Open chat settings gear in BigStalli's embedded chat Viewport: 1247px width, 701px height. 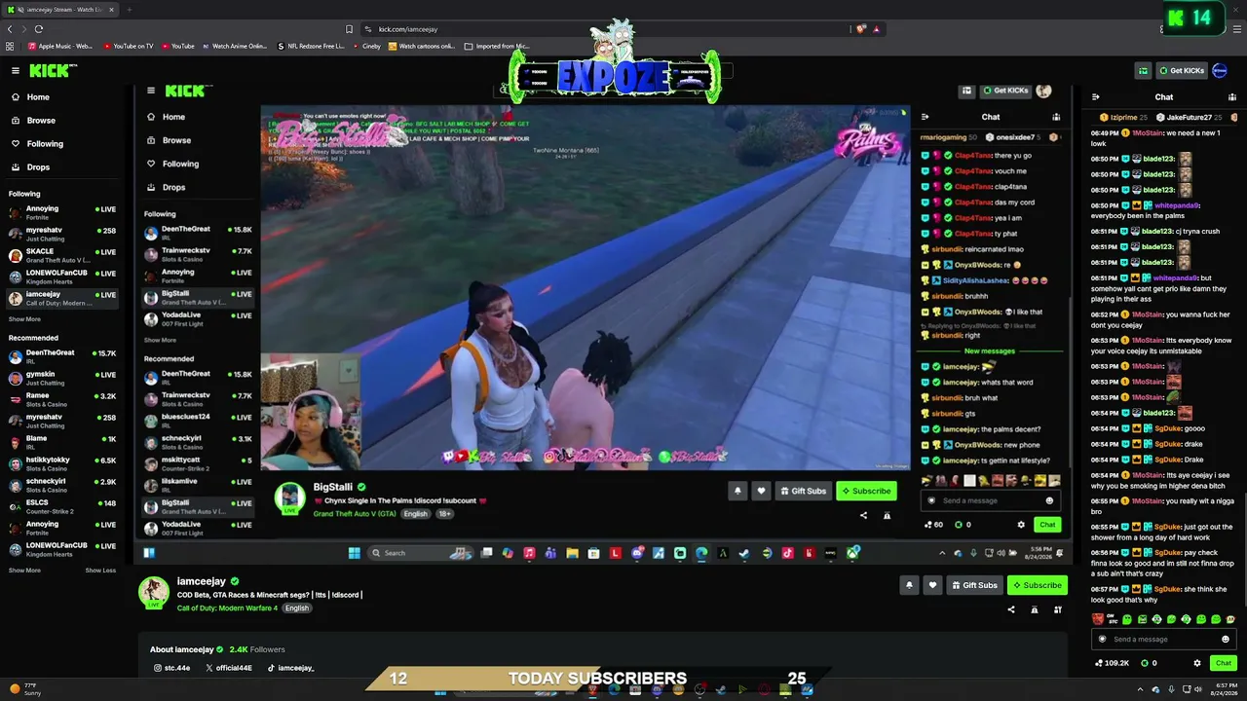pyautogui.click(x=1021, y=525)
